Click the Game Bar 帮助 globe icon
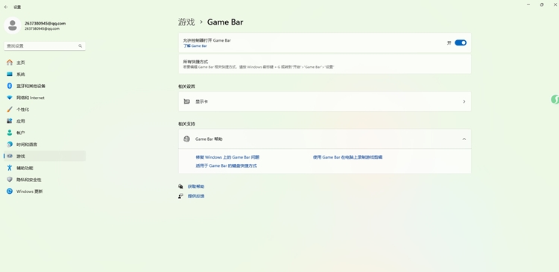Screen dimensions: 559x272 click(x=187, y=139)
